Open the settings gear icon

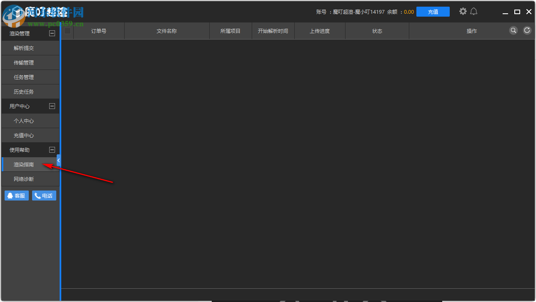(x=463, y=11)
